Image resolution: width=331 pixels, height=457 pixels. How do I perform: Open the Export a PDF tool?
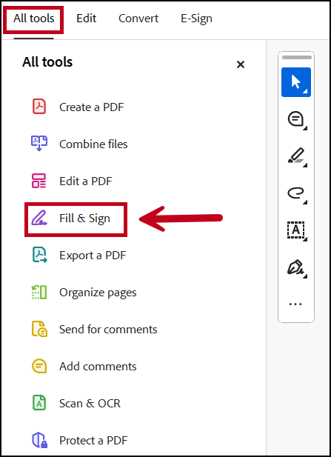click(x=78, y=256)
